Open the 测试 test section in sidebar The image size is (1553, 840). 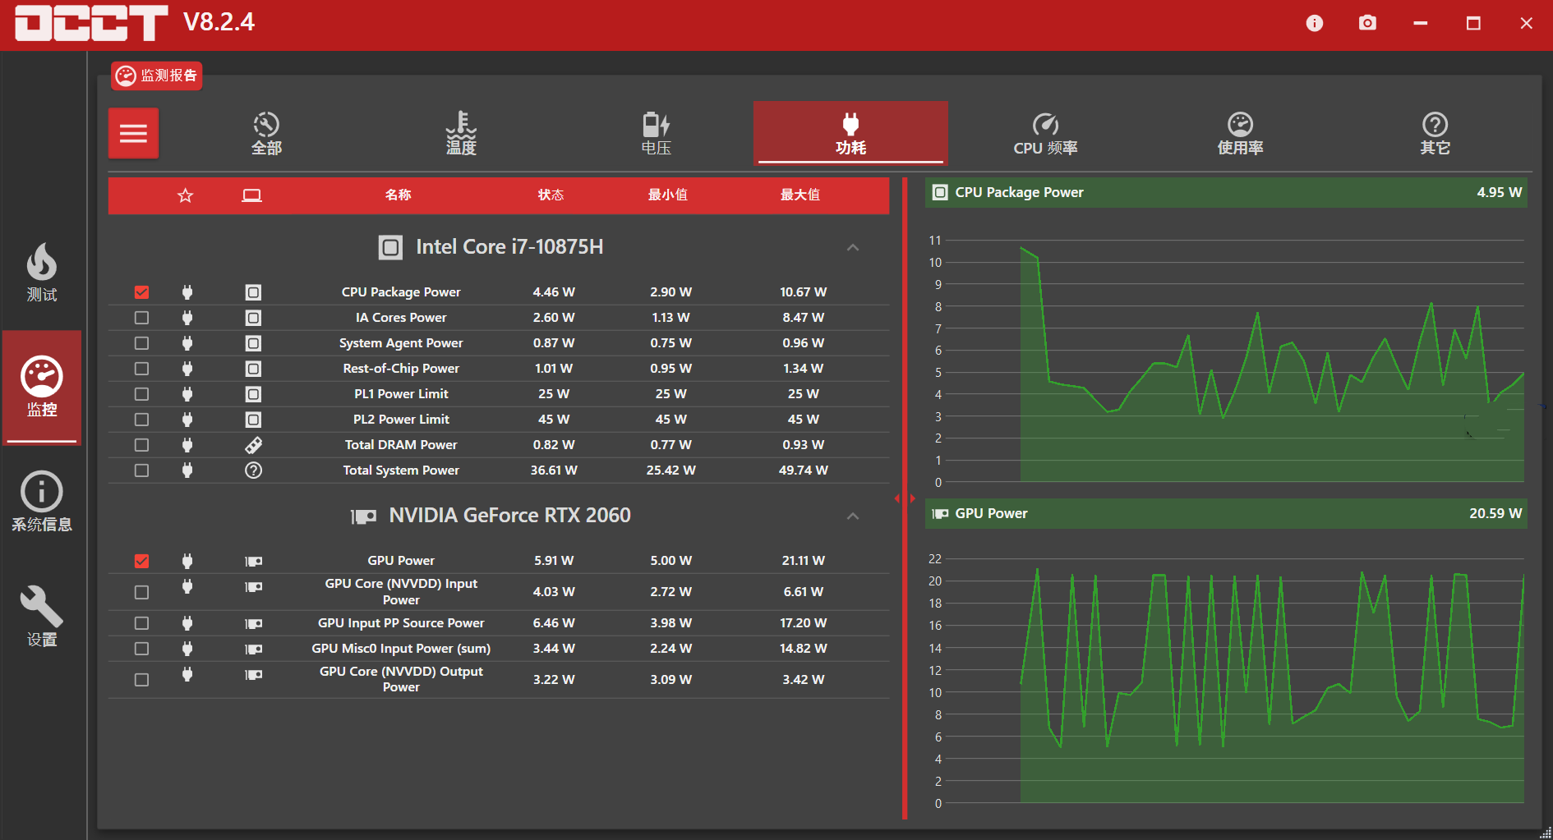point(42,273)
